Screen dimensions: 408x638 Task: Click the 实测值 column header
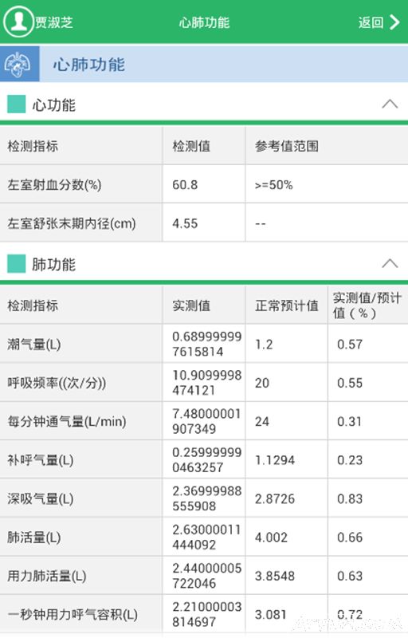coord(191,305)
